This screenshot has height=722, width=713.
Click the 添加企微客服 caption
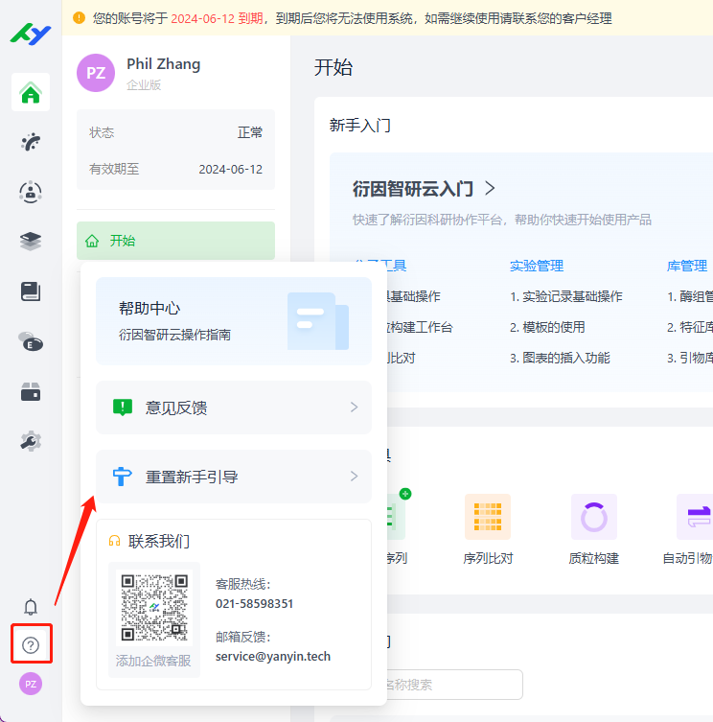pyautogui.click(x=153, y=661)
